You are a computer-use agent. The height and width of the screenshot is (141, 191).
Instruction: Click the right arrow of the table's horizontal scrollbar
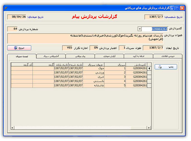[149, 128]
